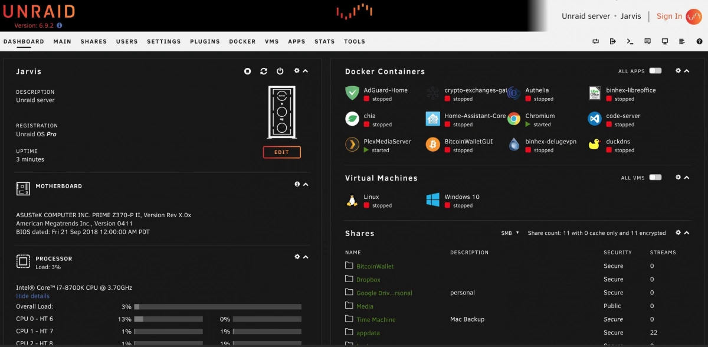This screenshot has width=708, height=347.
Task: Click the Sign In link
Action: [669, 17]
